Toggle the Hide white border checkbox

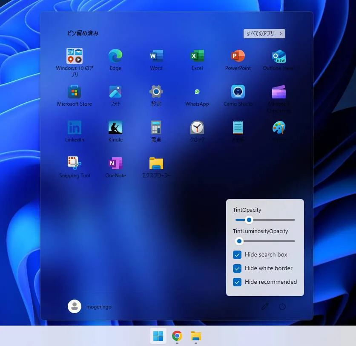[237, 268]
